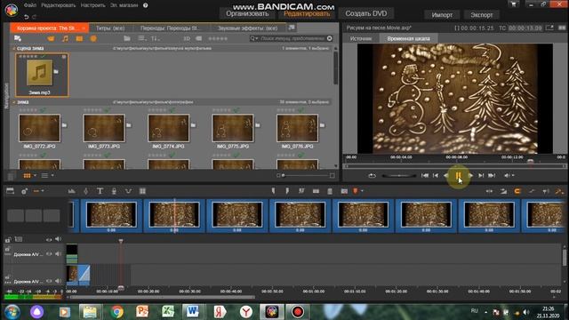Toggle the 3D filter in library
This screenshot has height=320, width=569.
[x=187, y=38]
